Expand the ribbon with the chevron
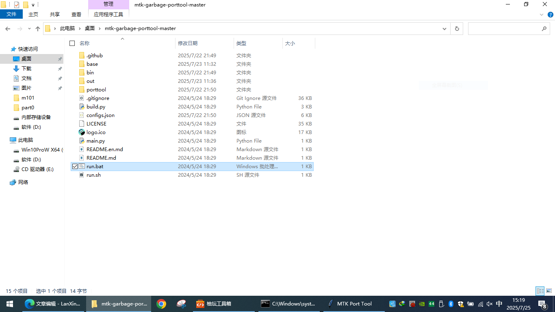The image size is (555, 312). coord(542,15)
